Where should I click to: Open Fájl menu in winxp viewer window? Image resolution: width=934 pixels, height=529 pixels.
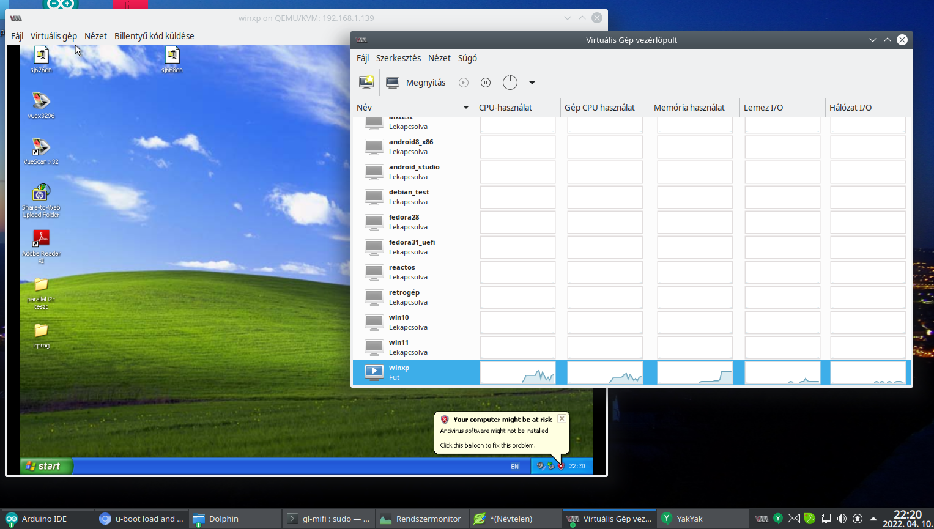[17, 36]
